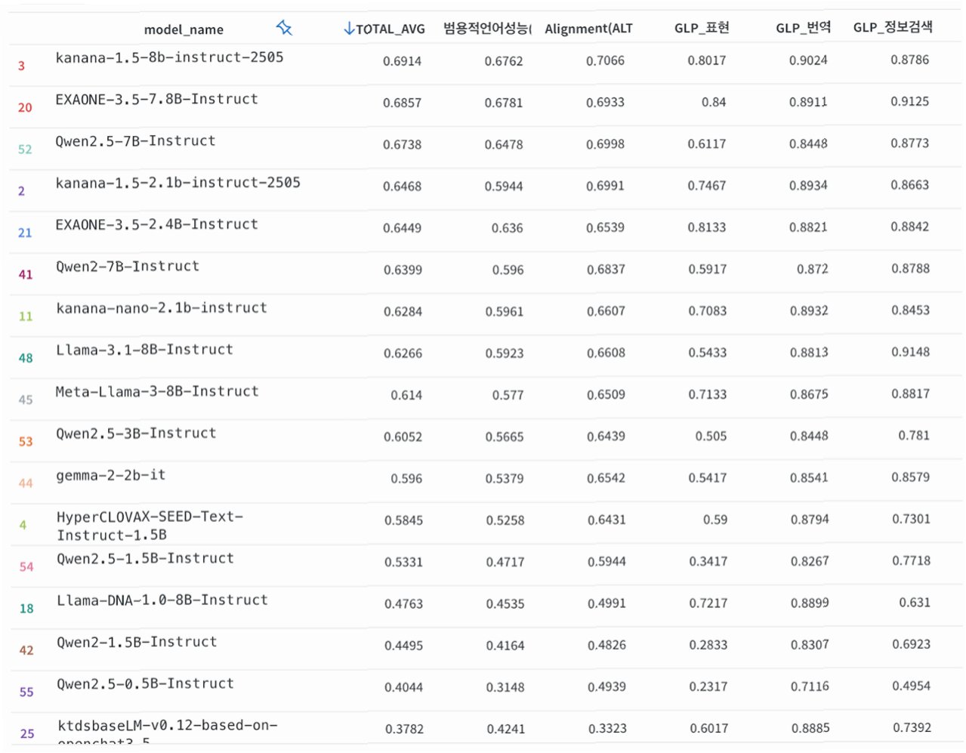Select the Qwen2.5-0.5B-Instruct model name
This screenshot has width=966, height=753.
[145, 684]
